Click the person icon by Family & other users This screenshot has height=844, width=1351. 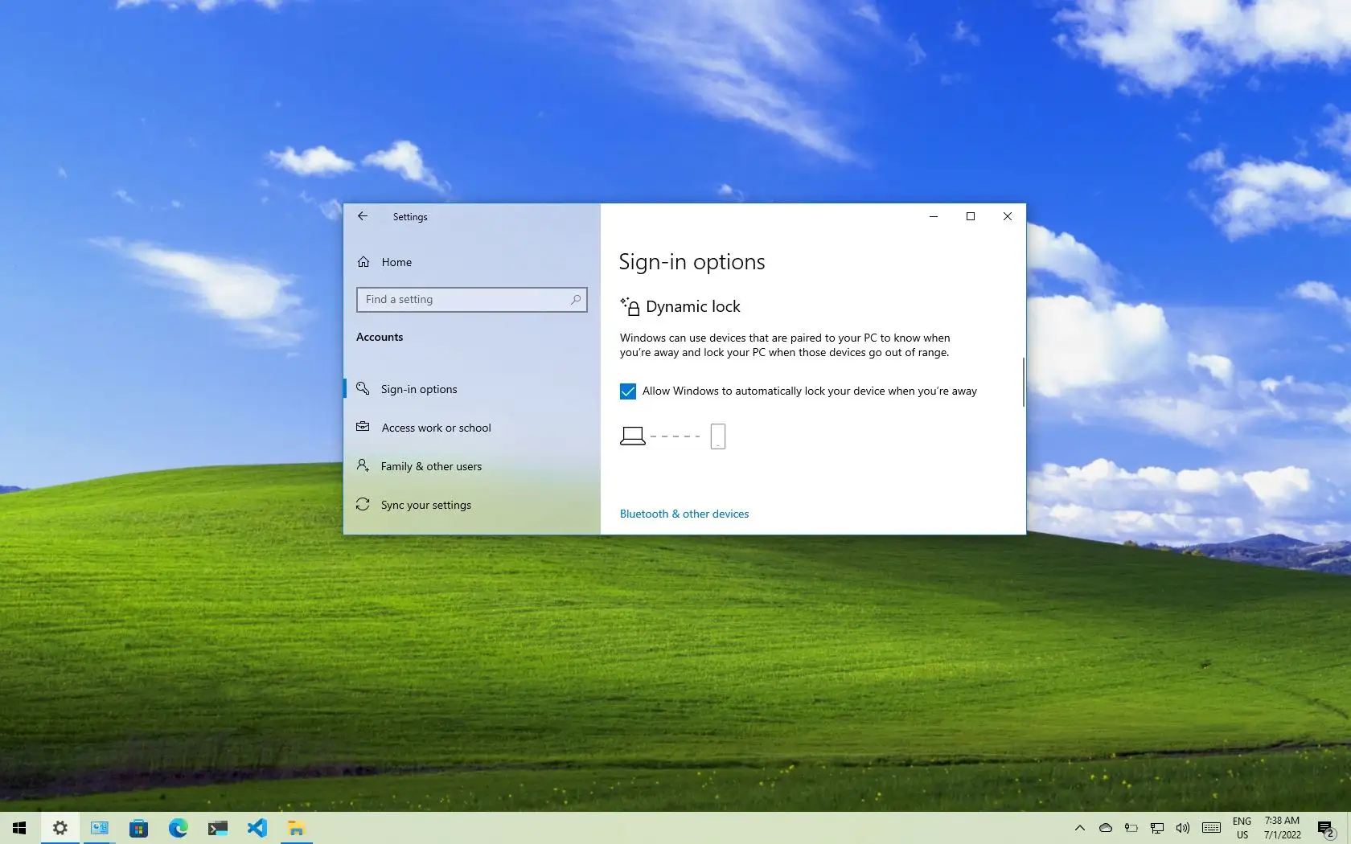pos(363,465)
